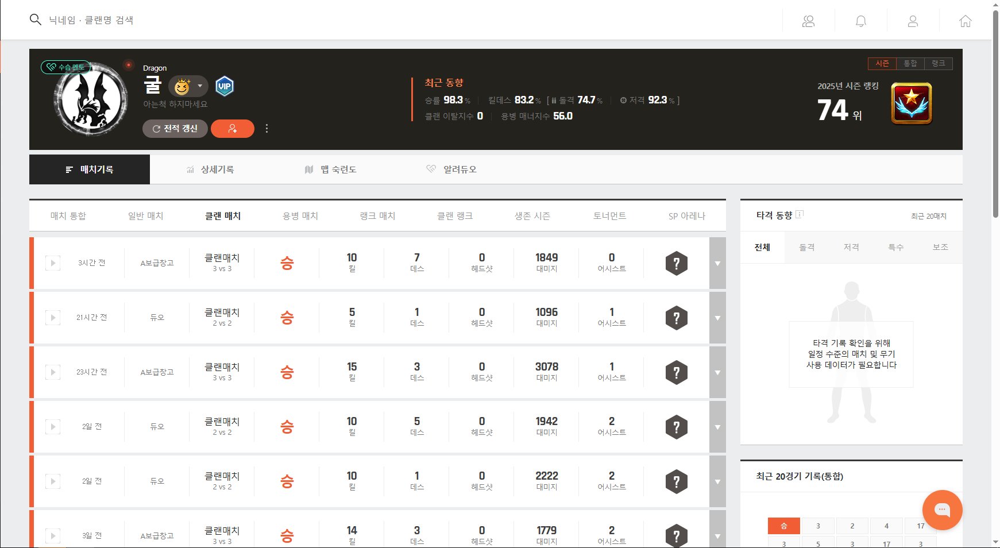Open the three-dot more options menu

(267, 129)
